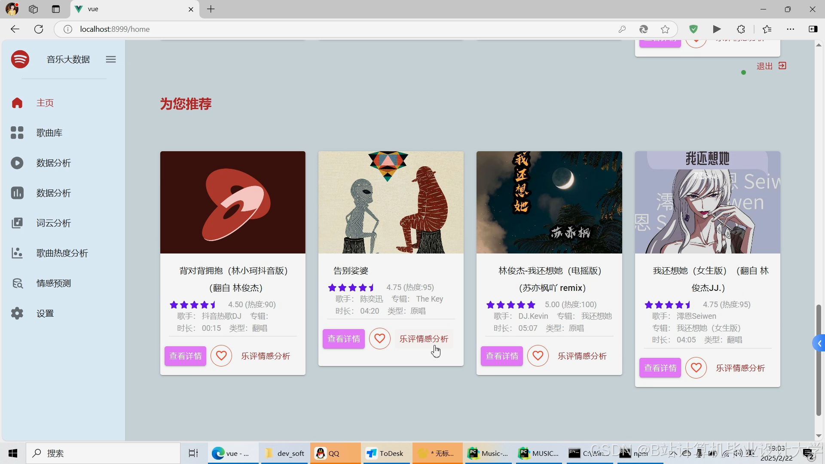The width and height of the screenshot is (825, 464).
Task: Collapse the sidebar using the hamburger icon
Action: coord(110,59)
